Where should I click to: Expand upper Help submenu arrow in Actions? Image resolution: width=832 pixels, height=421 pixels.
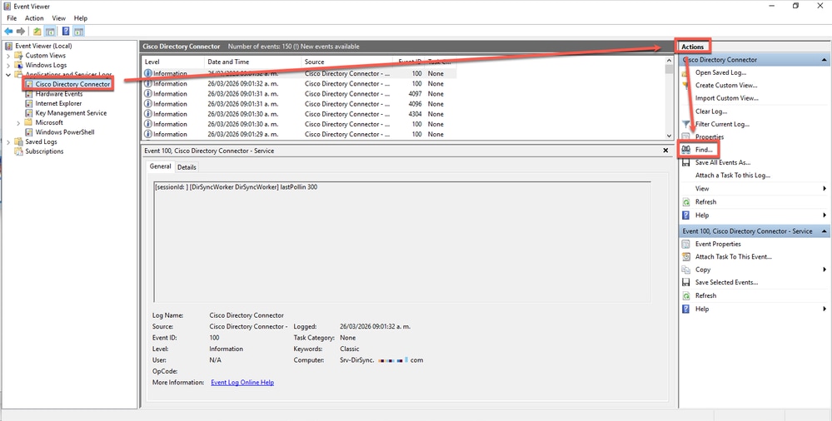825,215
